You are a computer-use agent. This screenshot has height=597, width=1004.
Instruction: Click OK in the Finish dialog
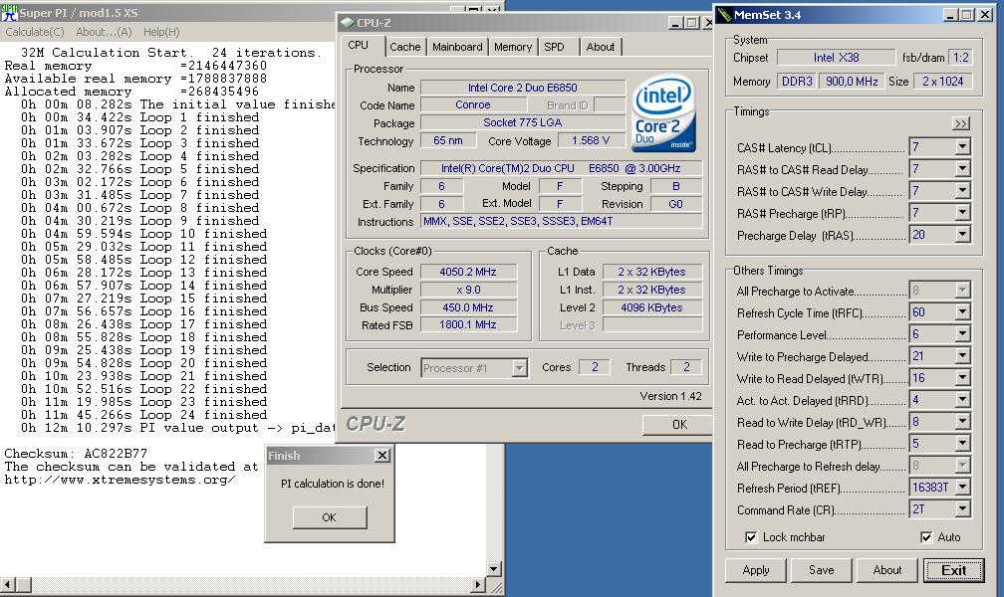pos(330,517)
